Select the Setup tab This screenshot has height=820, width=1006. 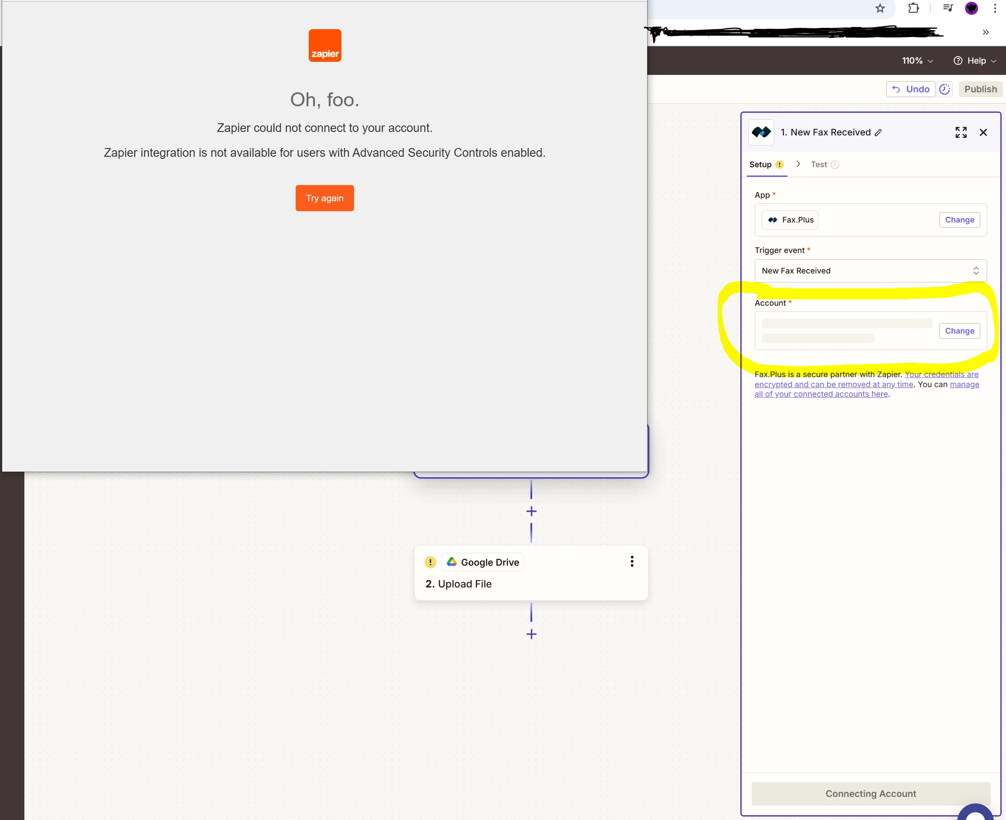(760, 164)
